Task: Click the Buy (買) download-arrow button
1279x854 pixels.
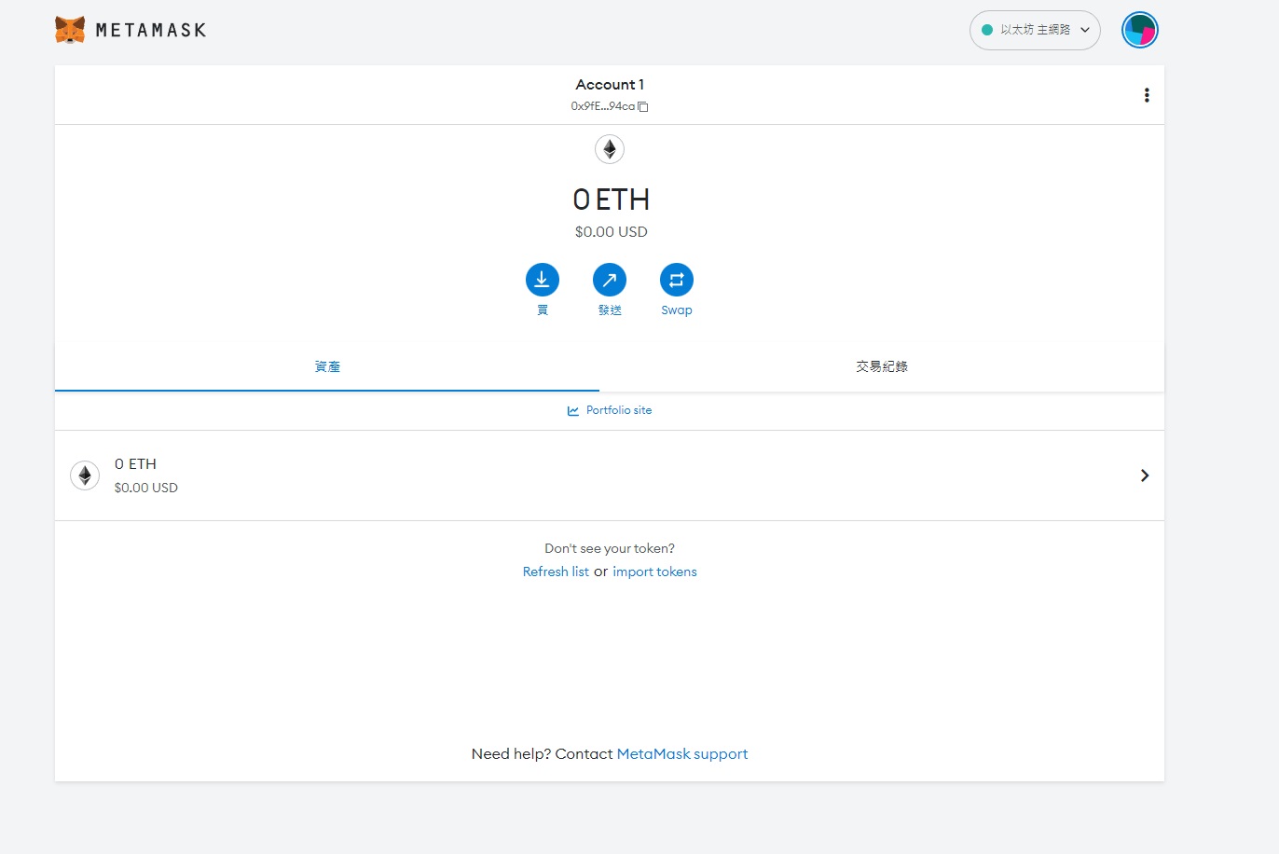Action: tap(543, 280)
